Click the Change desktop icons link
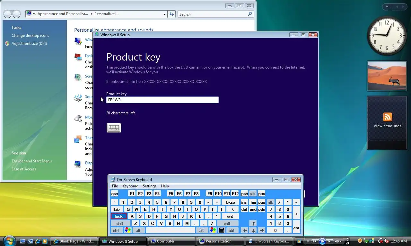This screenshot has width=411, height=246. (x=31, y=36)
